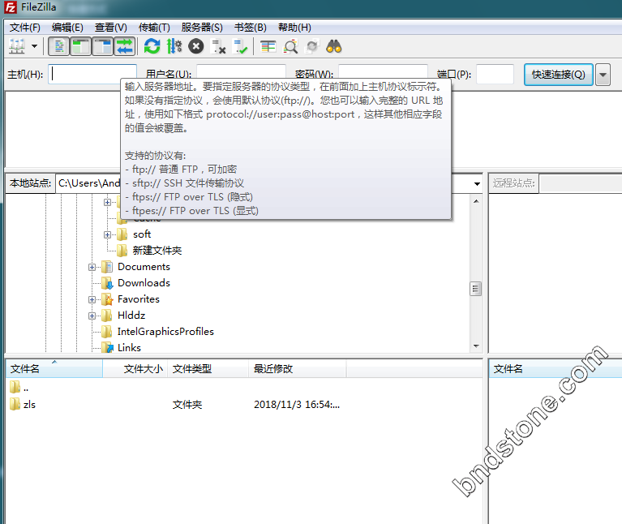
Task: Sort local files by 文件大小 column
Action: tap(135, 369)
